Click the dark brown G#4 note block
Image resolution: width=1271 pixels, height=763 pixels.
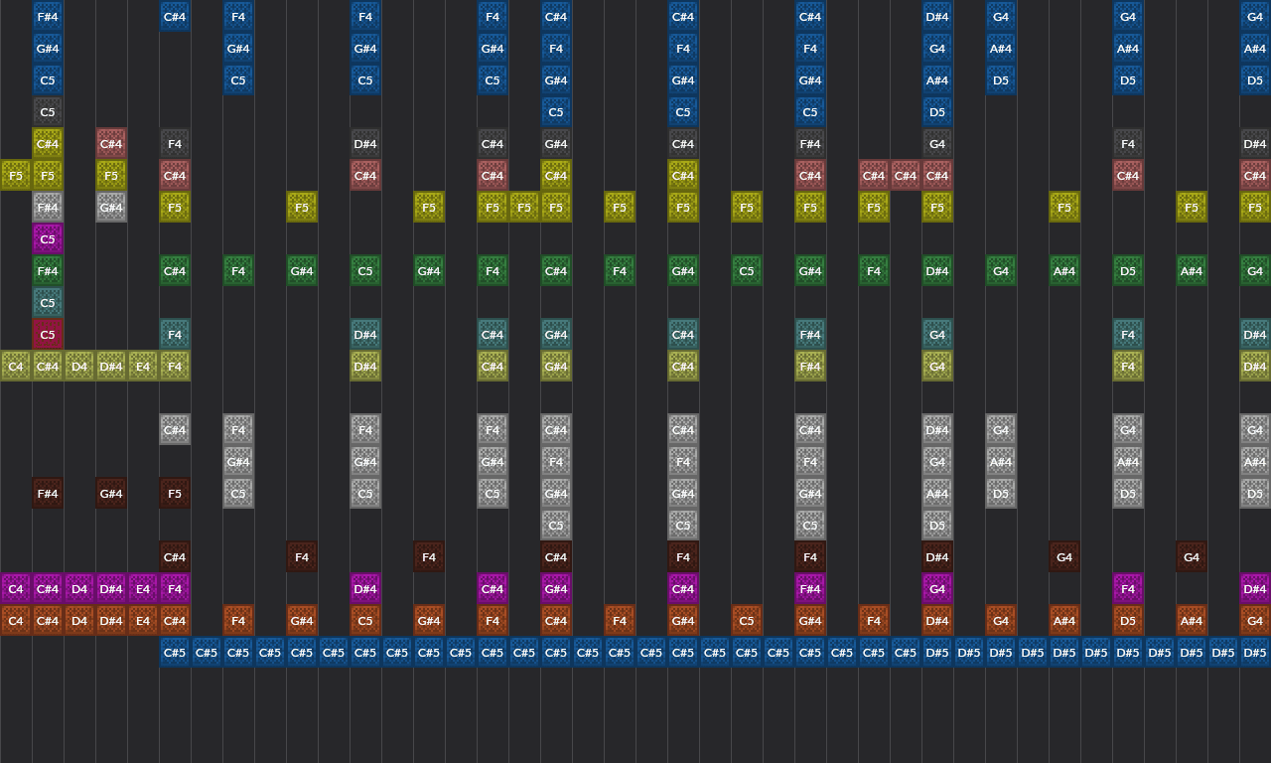point(111,494)
